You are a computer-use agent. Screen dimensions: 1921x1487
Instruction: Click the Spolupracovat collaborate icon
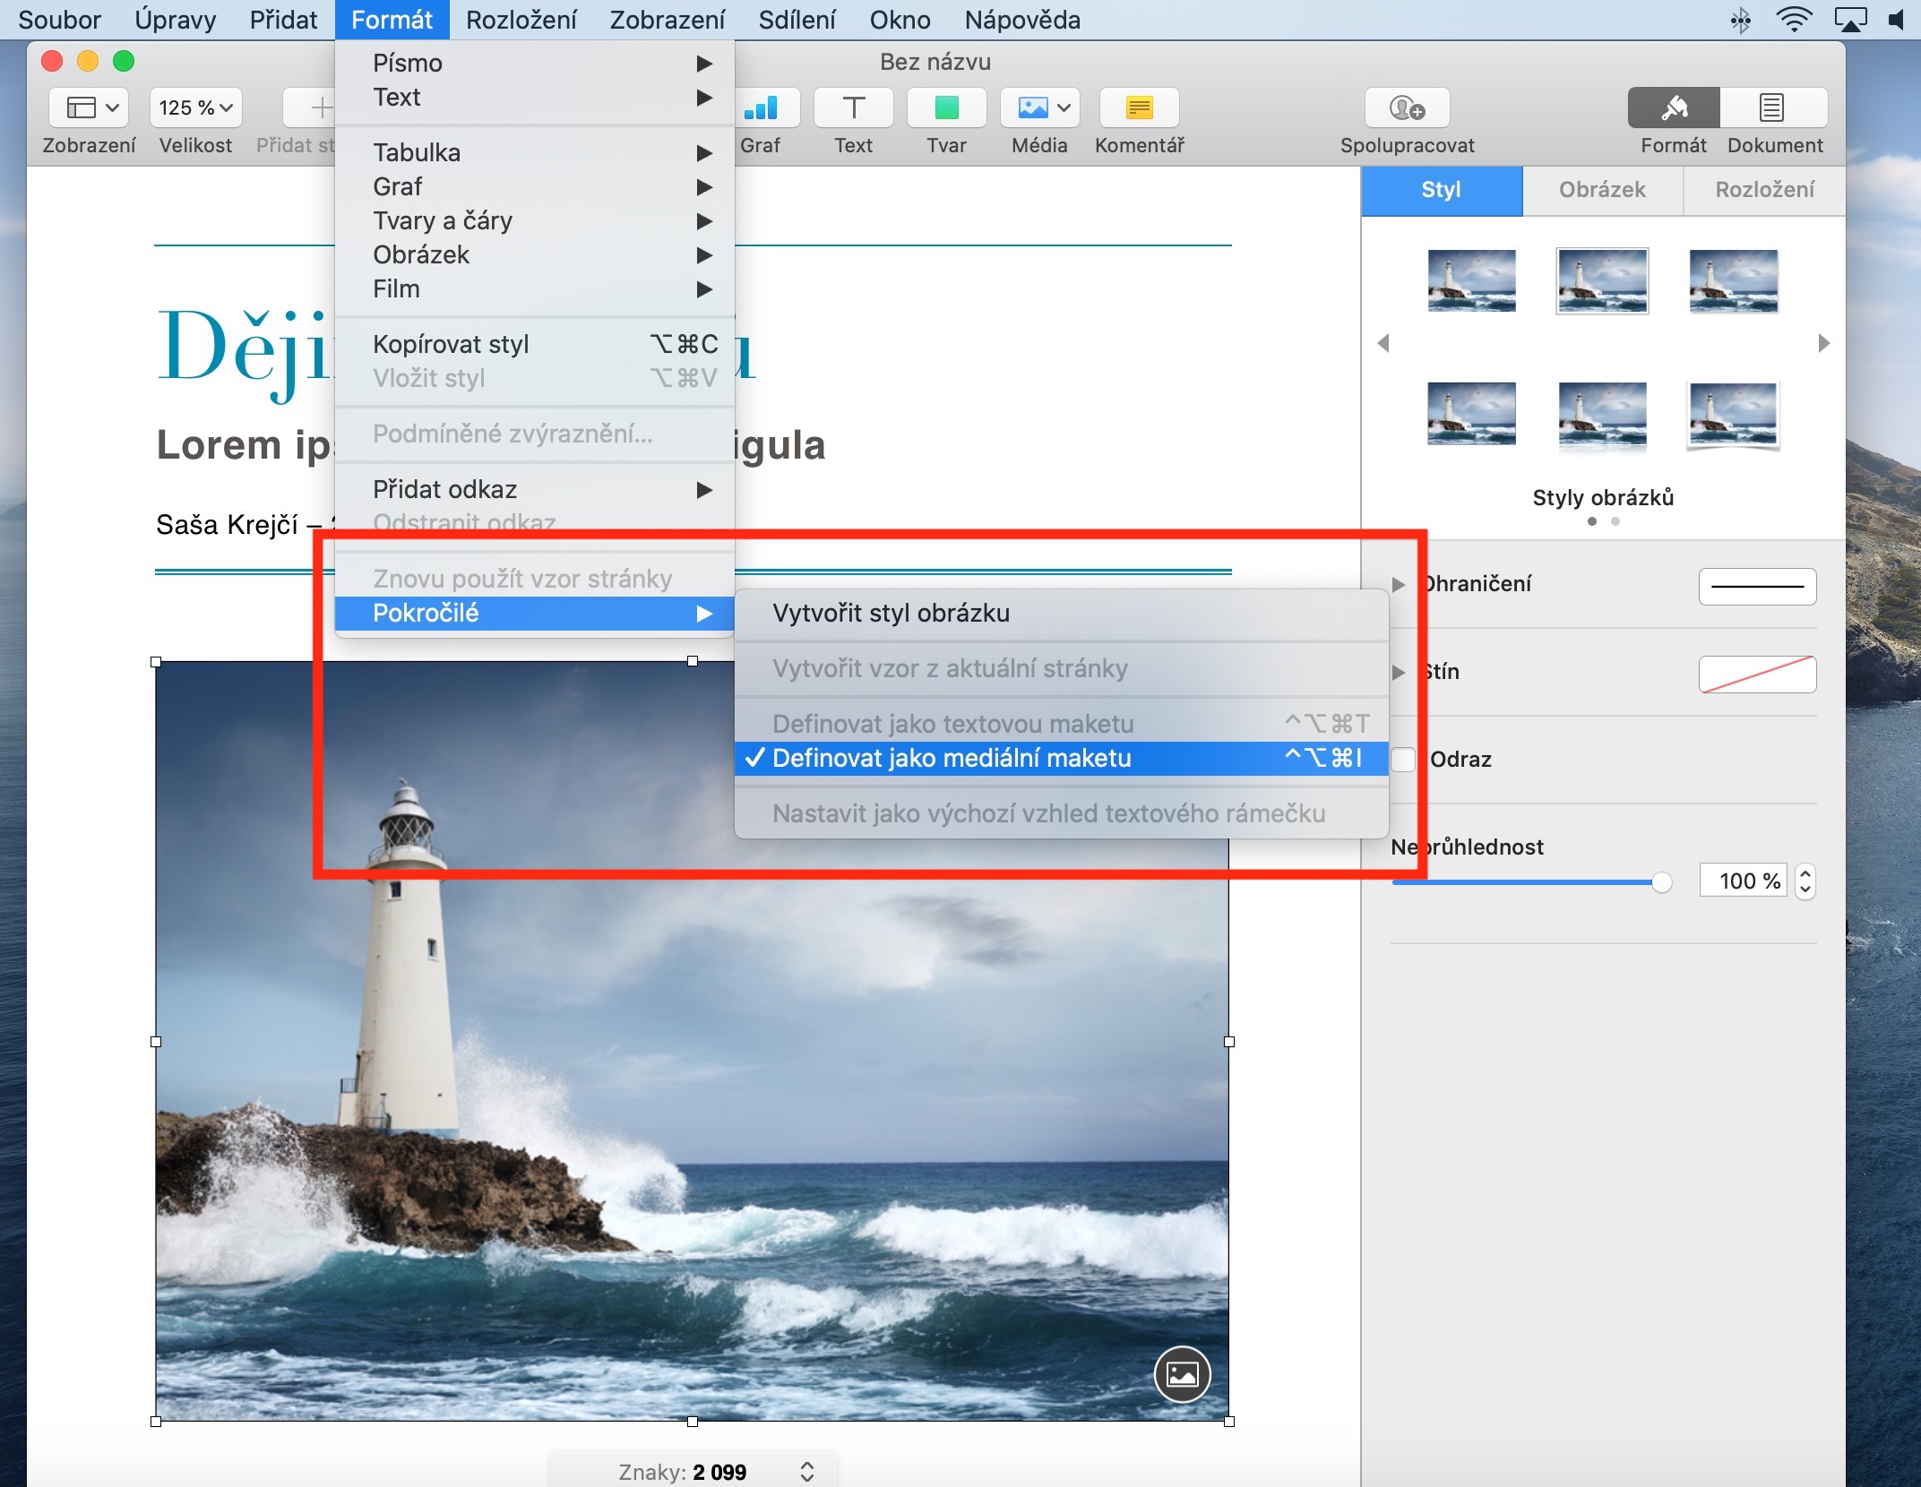coord(1407,108)
